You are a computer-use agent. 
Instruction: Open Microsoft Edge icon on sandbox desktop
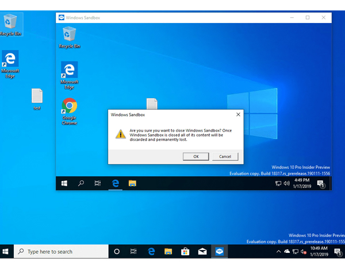(x=70, y=71)
